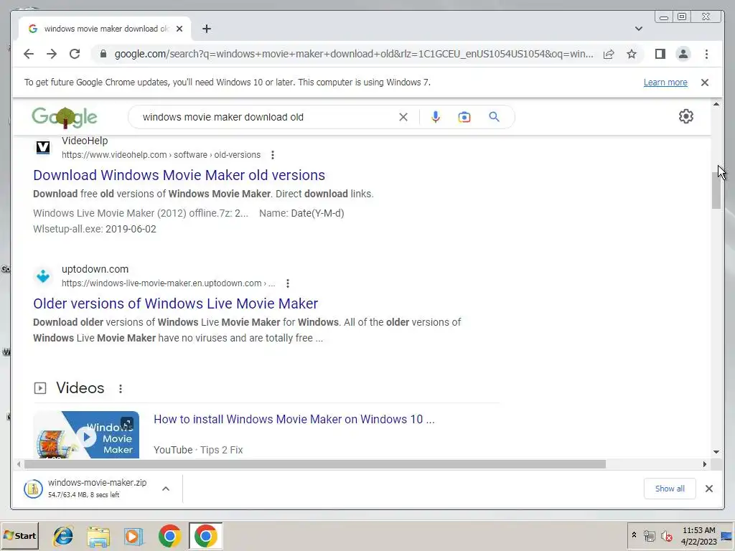The image size is (735, 551).
Task: Expand the download item options chevron
Action: pos(166,489)
